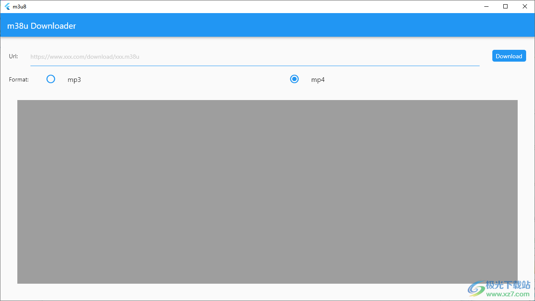Click the Url input field
The height and width of the screenshot is (301, 535).
coord(255,57)
